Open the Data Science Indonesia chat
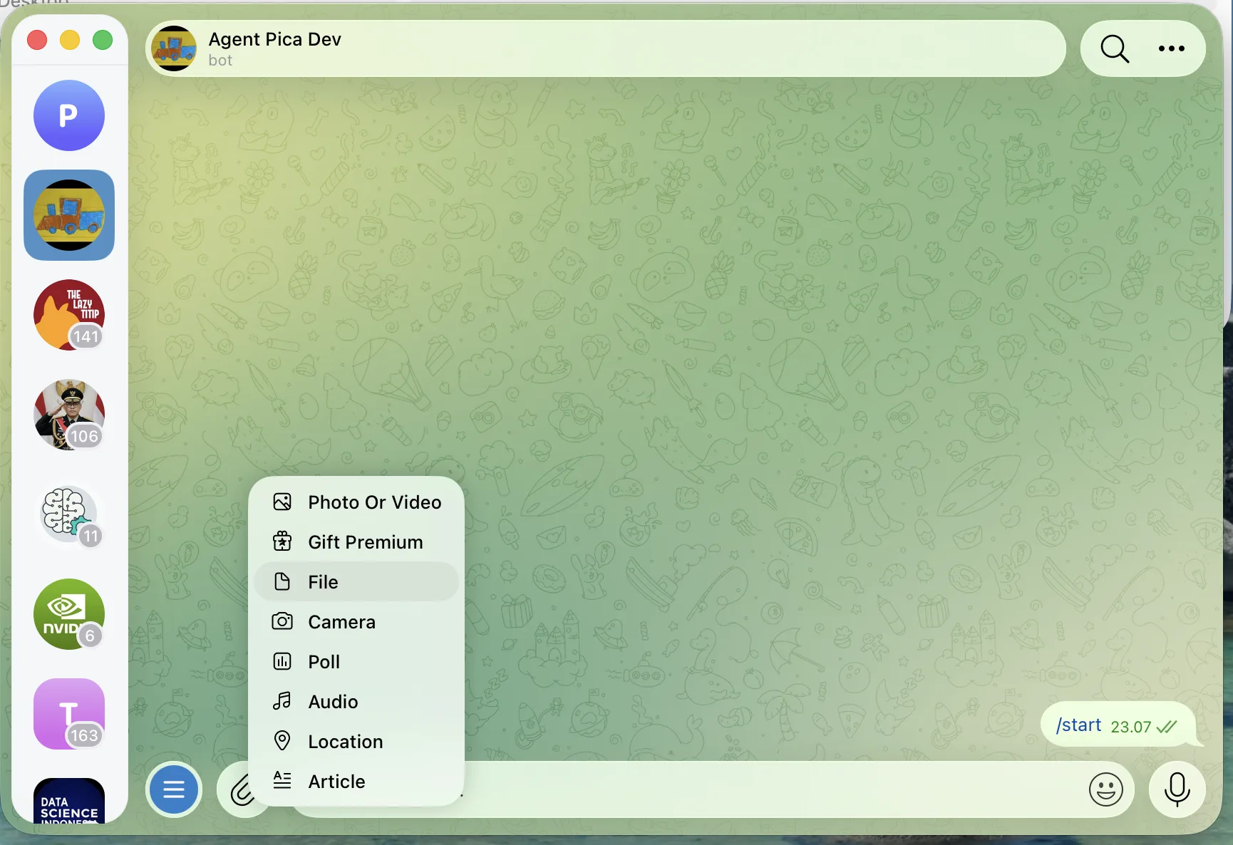1233x845 pixels. click(x=69, y=802)
